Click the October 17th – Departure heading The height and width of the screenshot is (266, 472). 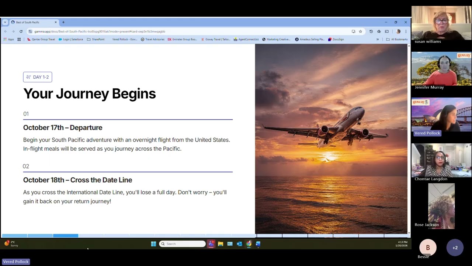pyautogui.click(x=63, y=127)
